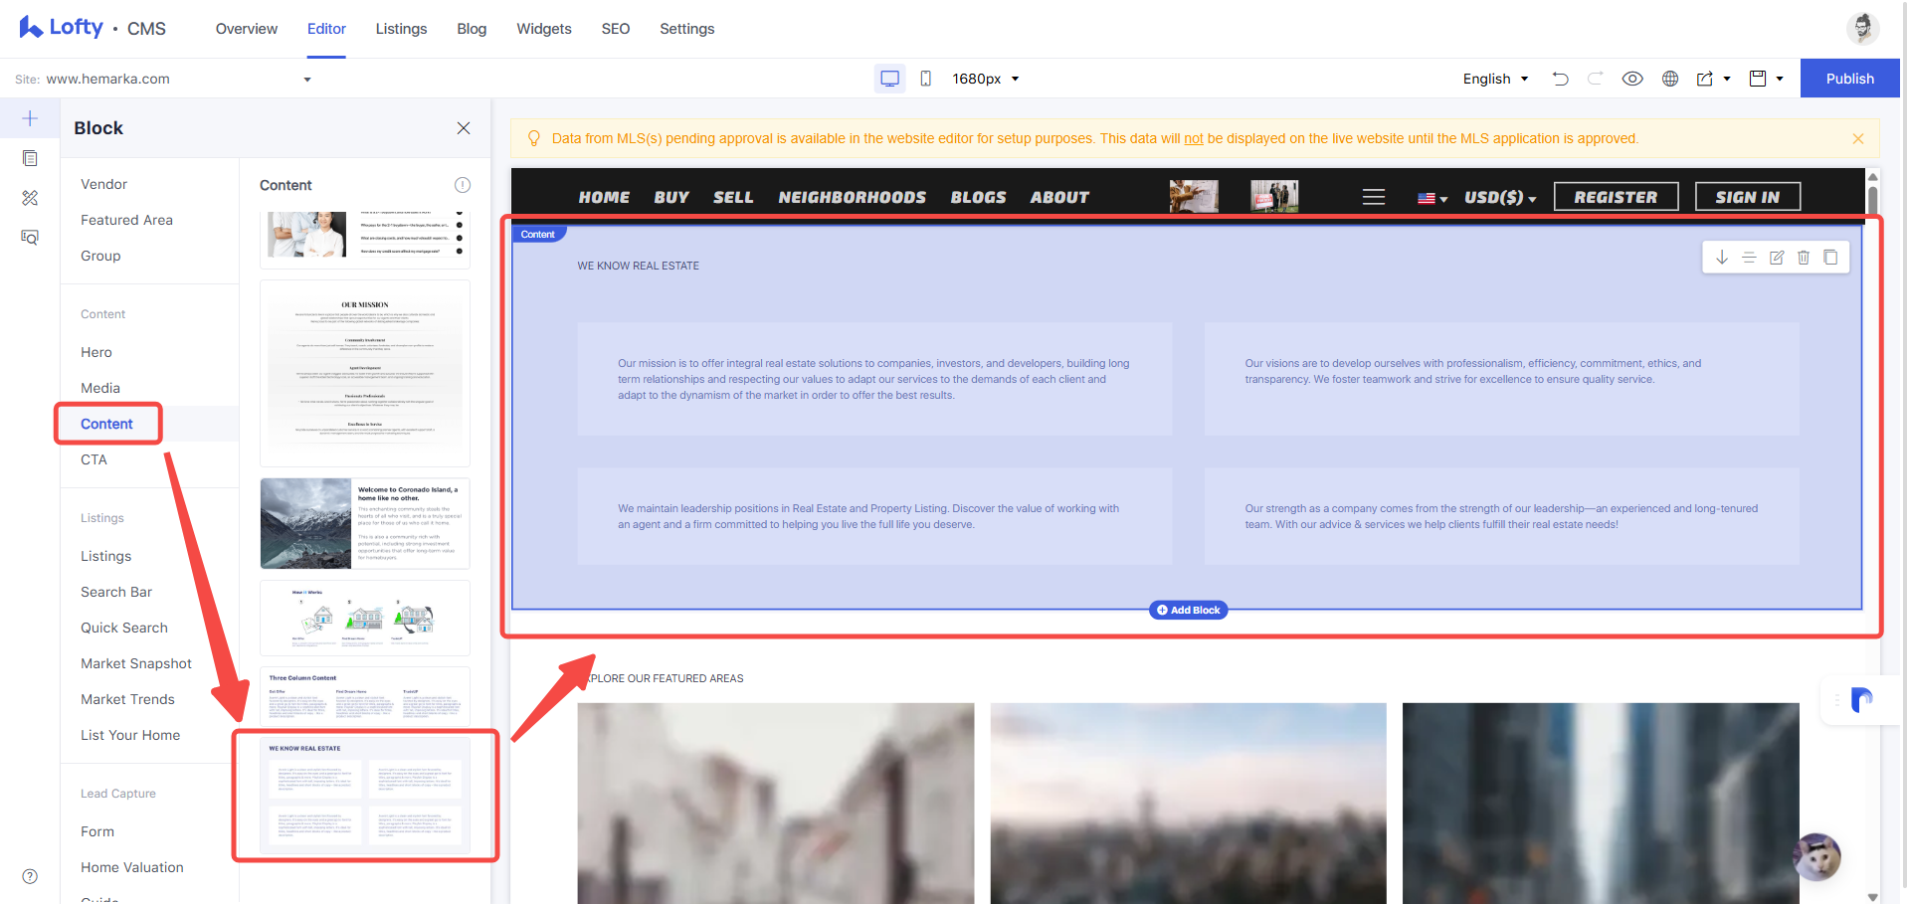Image resolution: width=1909 pixels, height=904 pixels.
Task: Open the globe domain icon
Action: click(1670, 79)
